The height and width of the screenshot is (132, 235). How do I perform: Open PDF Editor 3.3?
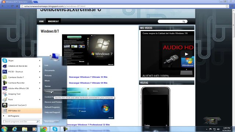click(22, 111)
